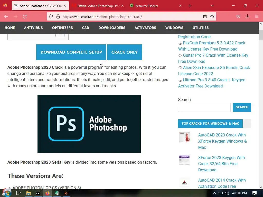Open the HOME nav menu item
Viewport: 263px width, 197px height.
pos(10,28)
